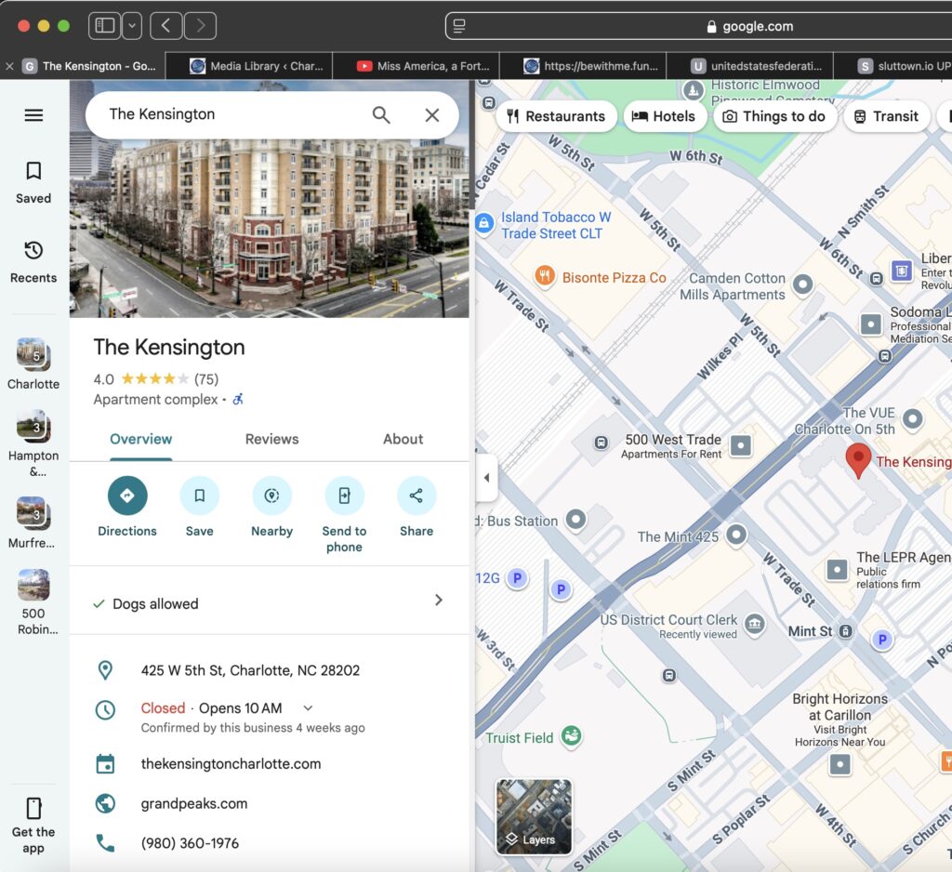The image size is (952, 872).
Task: Close The Kensington browser tab
Action: click(9, 66)
